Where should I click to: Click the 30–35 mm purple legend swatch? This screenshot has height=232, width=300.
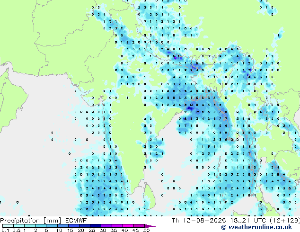click(106, 226)
